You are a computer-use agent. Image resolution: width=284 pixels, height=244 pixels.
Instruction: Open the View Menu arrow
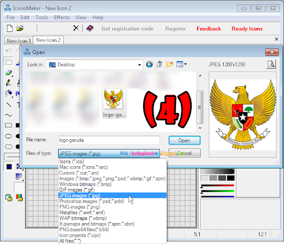click(x=185, y=64)
